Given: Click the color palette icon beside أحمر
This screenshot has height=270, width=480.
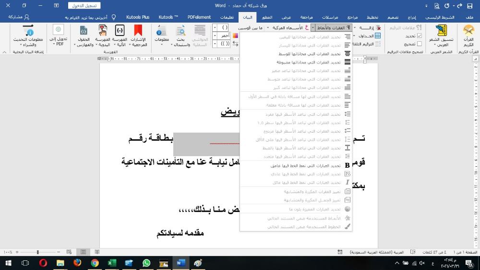Looking at the screenshot, I should [235, 36].
